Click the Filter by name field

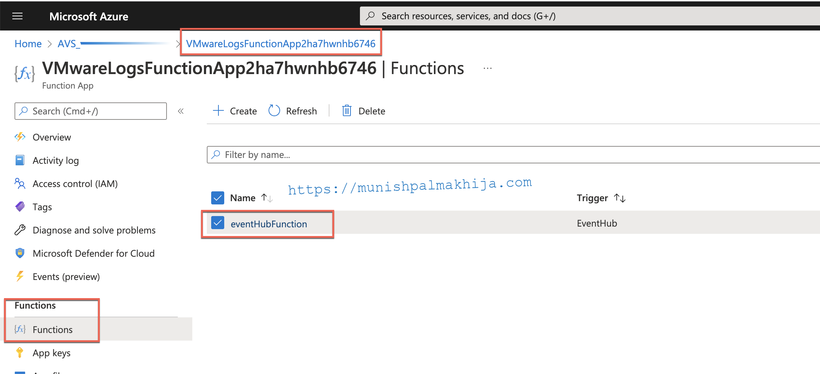[x=513, y=155]
